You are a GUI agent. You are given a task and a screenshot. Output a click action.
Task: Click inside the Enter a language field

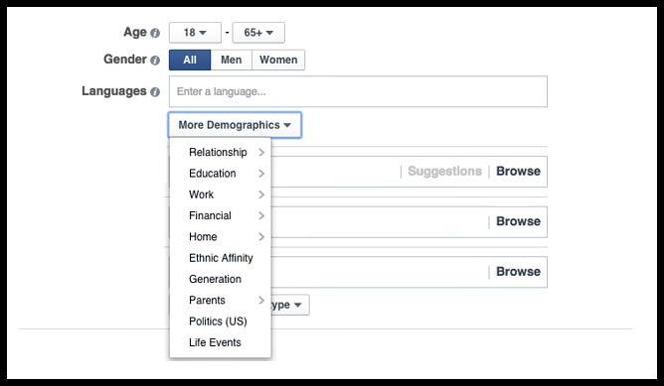(x=358, y=91)
